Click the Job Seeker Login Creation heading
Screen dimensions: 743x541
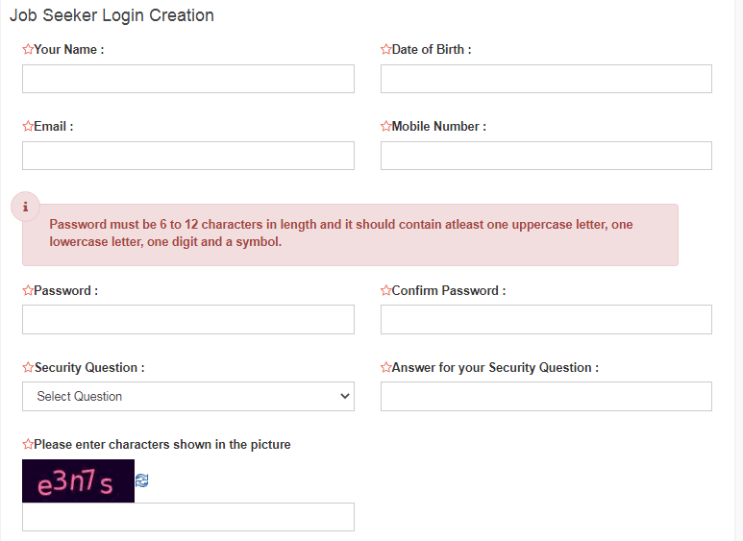(111, 15)
